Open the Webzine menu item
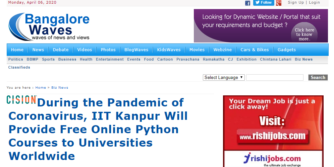This screenshot has height=167, width=334. 223,50
